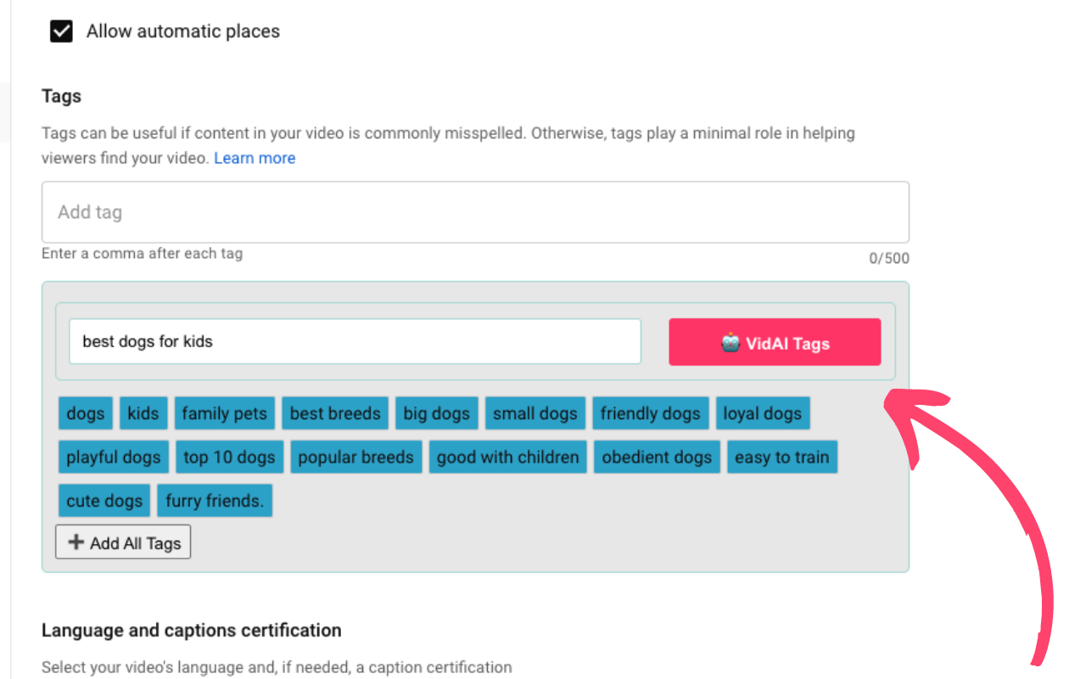Click the Add tag input field

tap(475, 212)
